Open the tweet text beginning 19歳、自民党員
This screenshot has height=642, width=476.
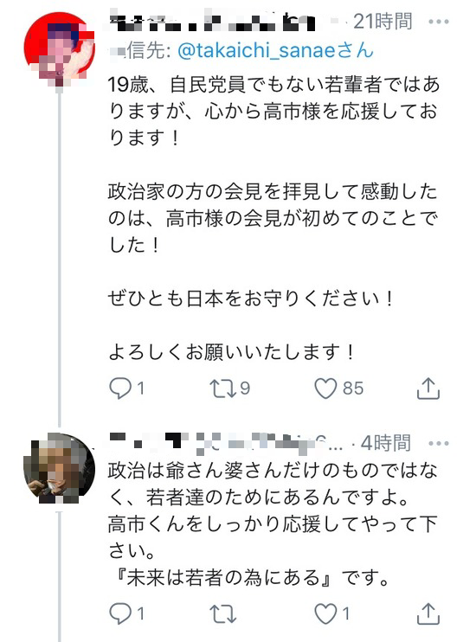click(273, 218)
